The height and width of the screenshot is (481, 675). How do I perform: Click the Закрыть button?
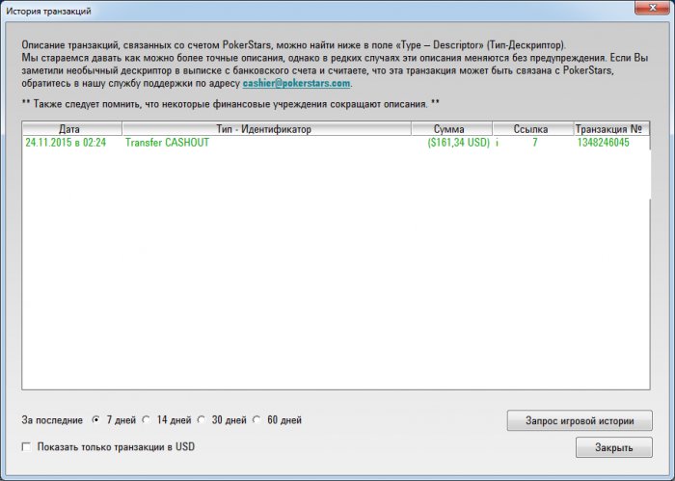(614, 447)
